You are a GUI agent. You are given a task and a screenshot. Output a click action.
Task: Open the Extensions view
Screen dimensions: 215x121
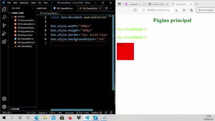[4, 42]
